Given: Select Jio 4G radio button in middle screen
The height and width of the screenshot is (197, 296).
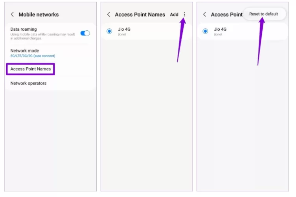Looking at the screenshot, I should (x=109, y=31).
